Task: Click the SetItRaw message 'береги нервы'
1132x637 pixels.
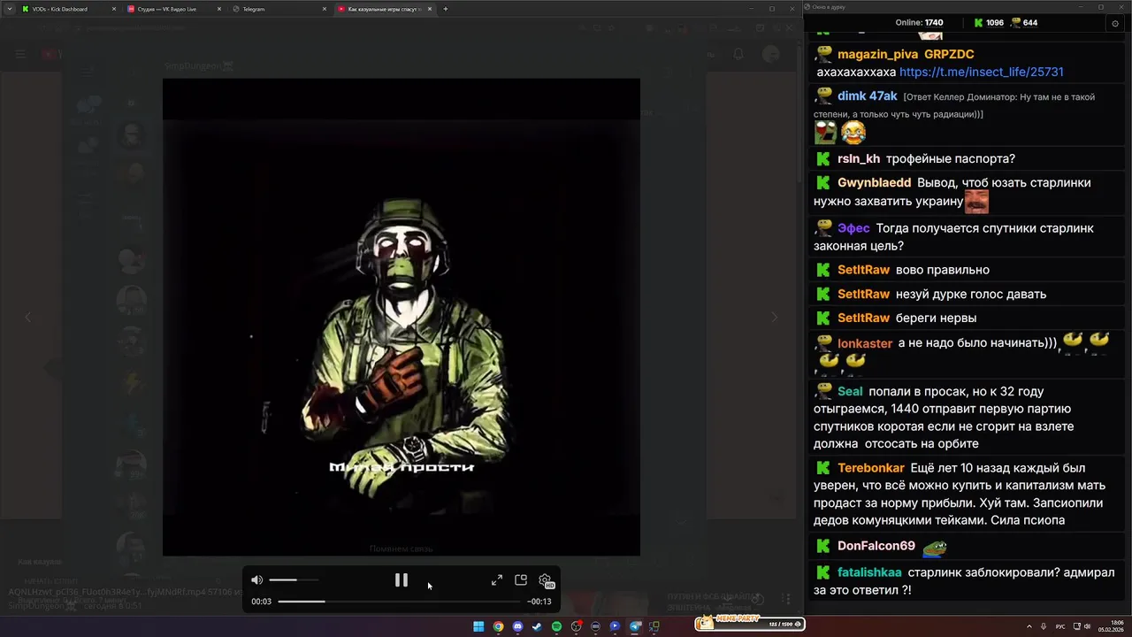Action: (936, 318)
